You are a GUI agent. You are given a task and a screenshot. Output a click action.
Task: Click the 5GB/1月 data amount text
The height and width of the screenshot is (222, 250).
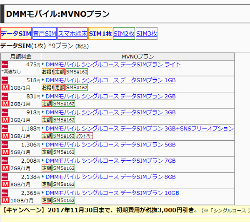coord(20,152)
